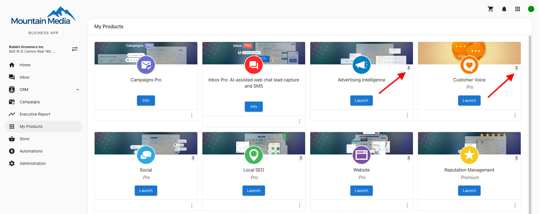Viewport: 539px width, 214px height.
Task: Switch business account with swap arrows icon
Action: click(75, 49)
